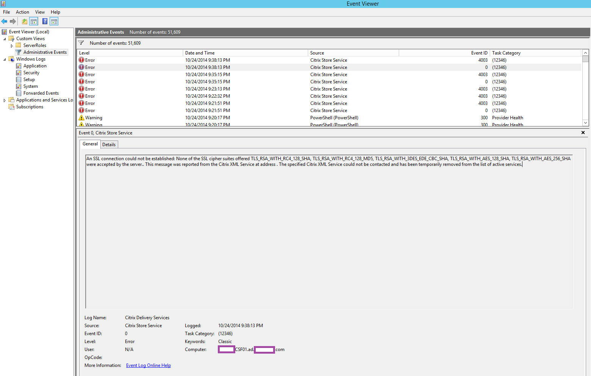Select the 9:21:51 PM event with ID 0
Viewport: 591px width, 376px height.
(x=329, y=111)
